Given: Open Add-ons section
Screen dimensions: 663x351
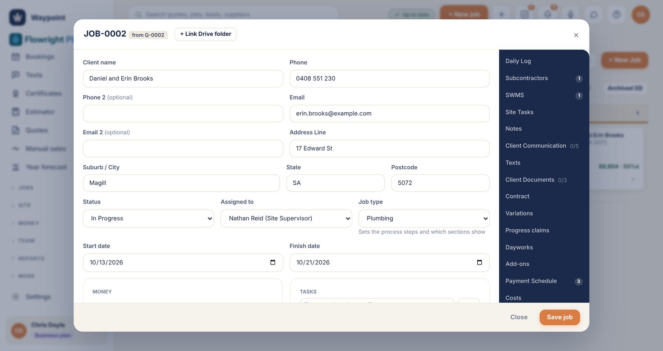Looking at the screenshot, I should coord(544,264).
